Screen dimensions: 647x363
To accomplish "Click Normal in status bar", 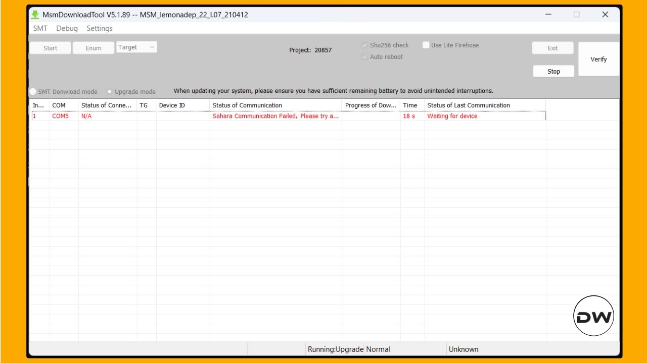I will 378,349.
